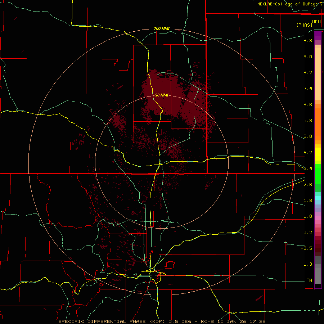
Task: Click the 6.6 scale value
Action: [x=308, y=104]
